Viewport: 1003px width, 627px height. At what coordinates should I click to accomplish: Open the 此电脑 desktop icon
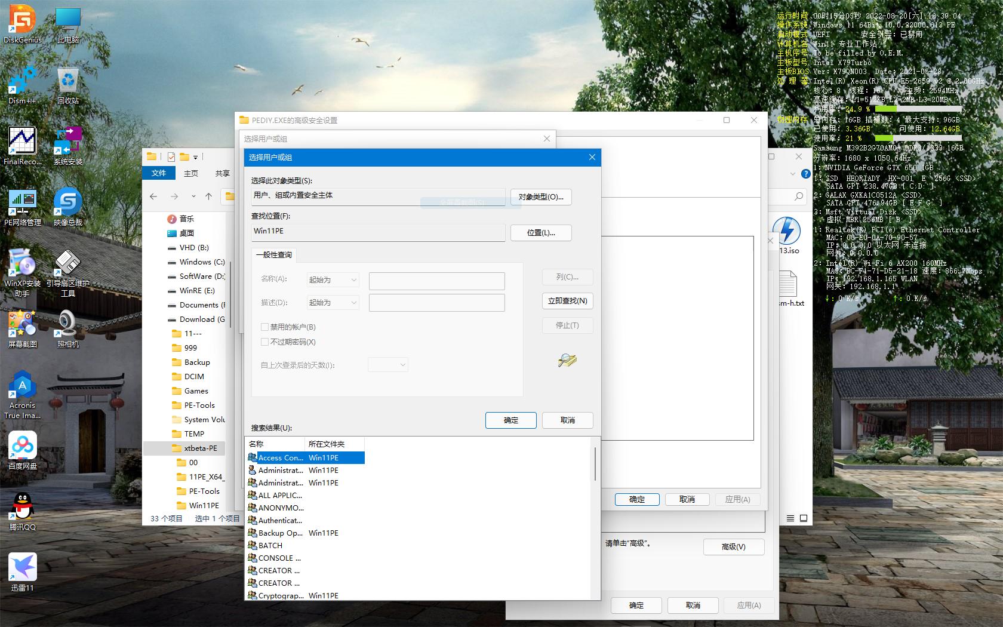(x=68, y=24)
